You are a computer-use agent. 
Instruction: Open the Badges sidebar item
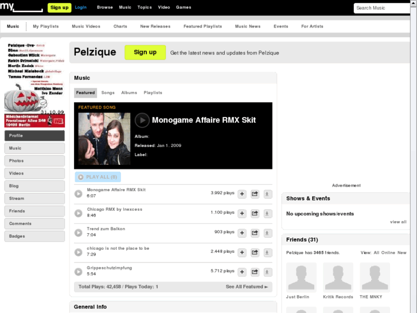[x=34, y=236]
